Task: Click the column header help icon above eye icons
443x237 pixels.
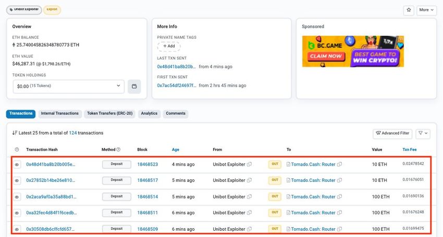Action: point(17,149)
